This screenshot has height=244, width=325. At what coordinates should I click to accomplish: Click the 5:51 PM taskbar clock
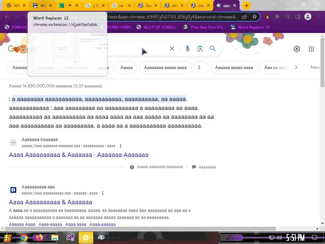295,238
